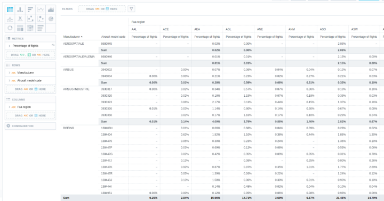Switch to Donut chart visualization

coord(10,28)
